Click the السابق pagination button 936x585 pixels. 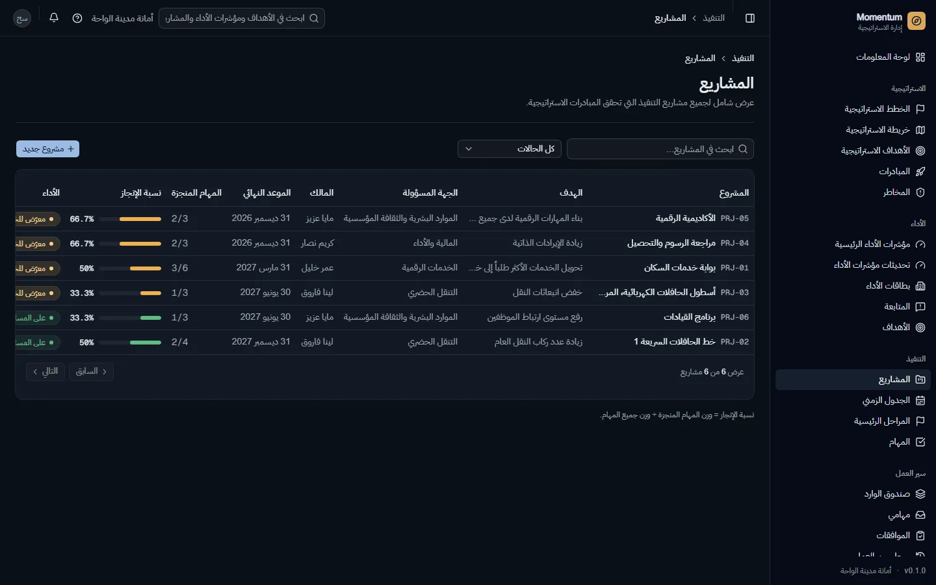coord(91,371)
